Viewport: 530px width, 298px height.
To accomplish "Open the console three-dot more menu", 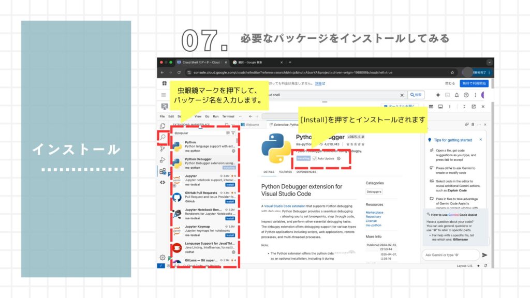I will point(475,95).
